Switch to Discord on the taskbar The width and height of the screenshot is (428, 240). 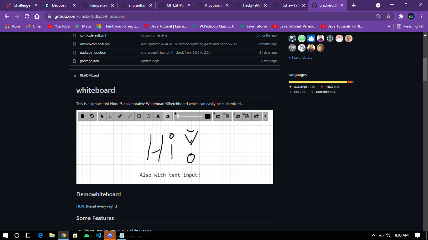tap(110, 235)
